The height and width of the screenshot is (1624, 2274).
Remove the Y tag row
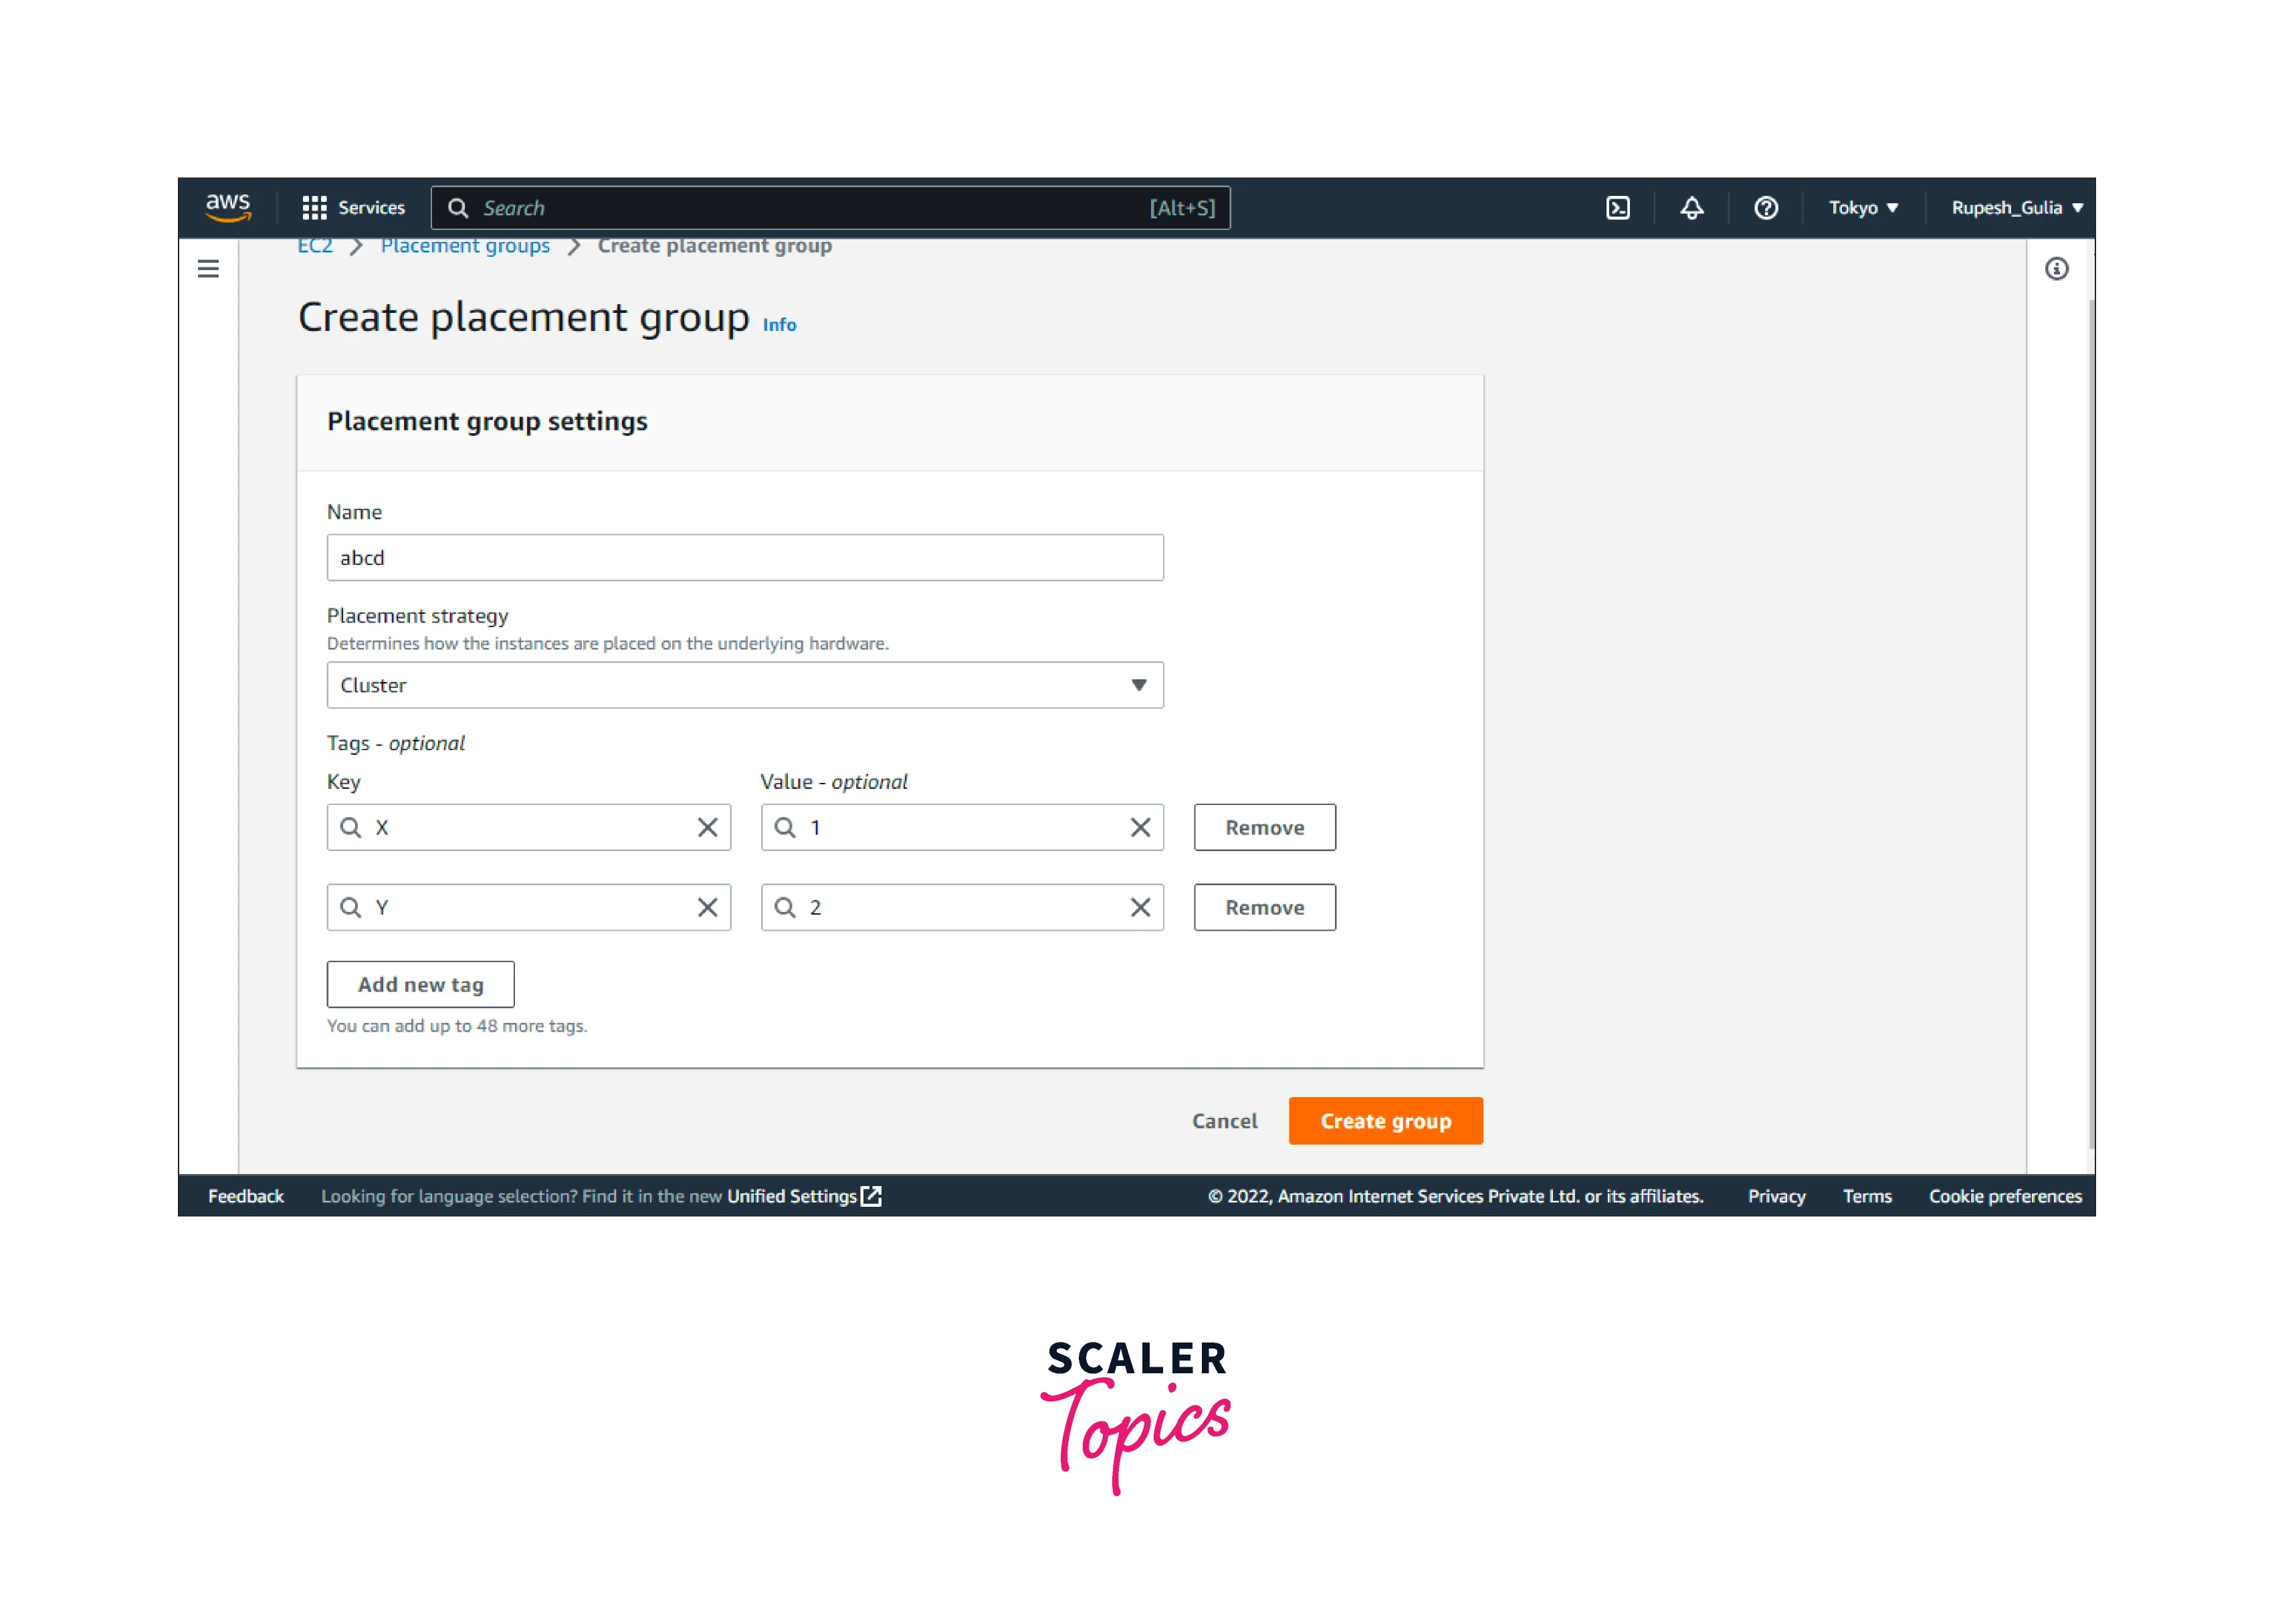click(x=1265, y=908)
